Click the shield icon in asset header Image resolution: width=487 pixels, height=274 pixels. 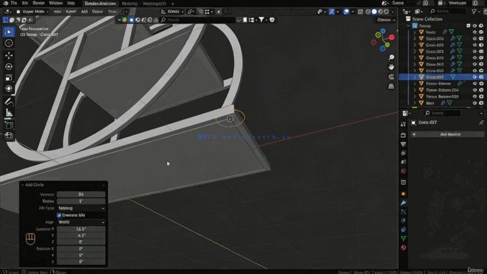272,20
